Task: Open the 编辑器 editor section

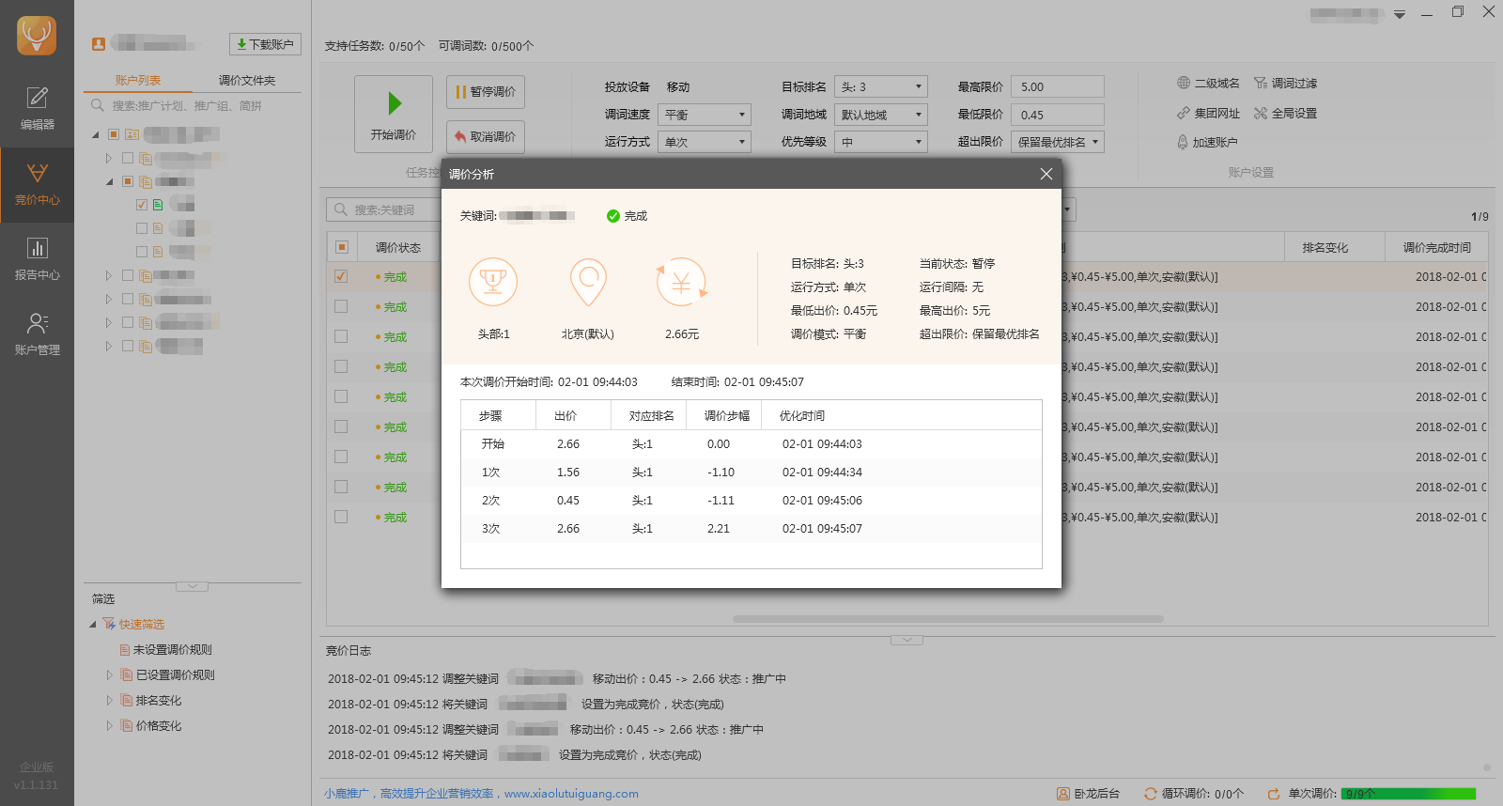Action: (37, 108)
